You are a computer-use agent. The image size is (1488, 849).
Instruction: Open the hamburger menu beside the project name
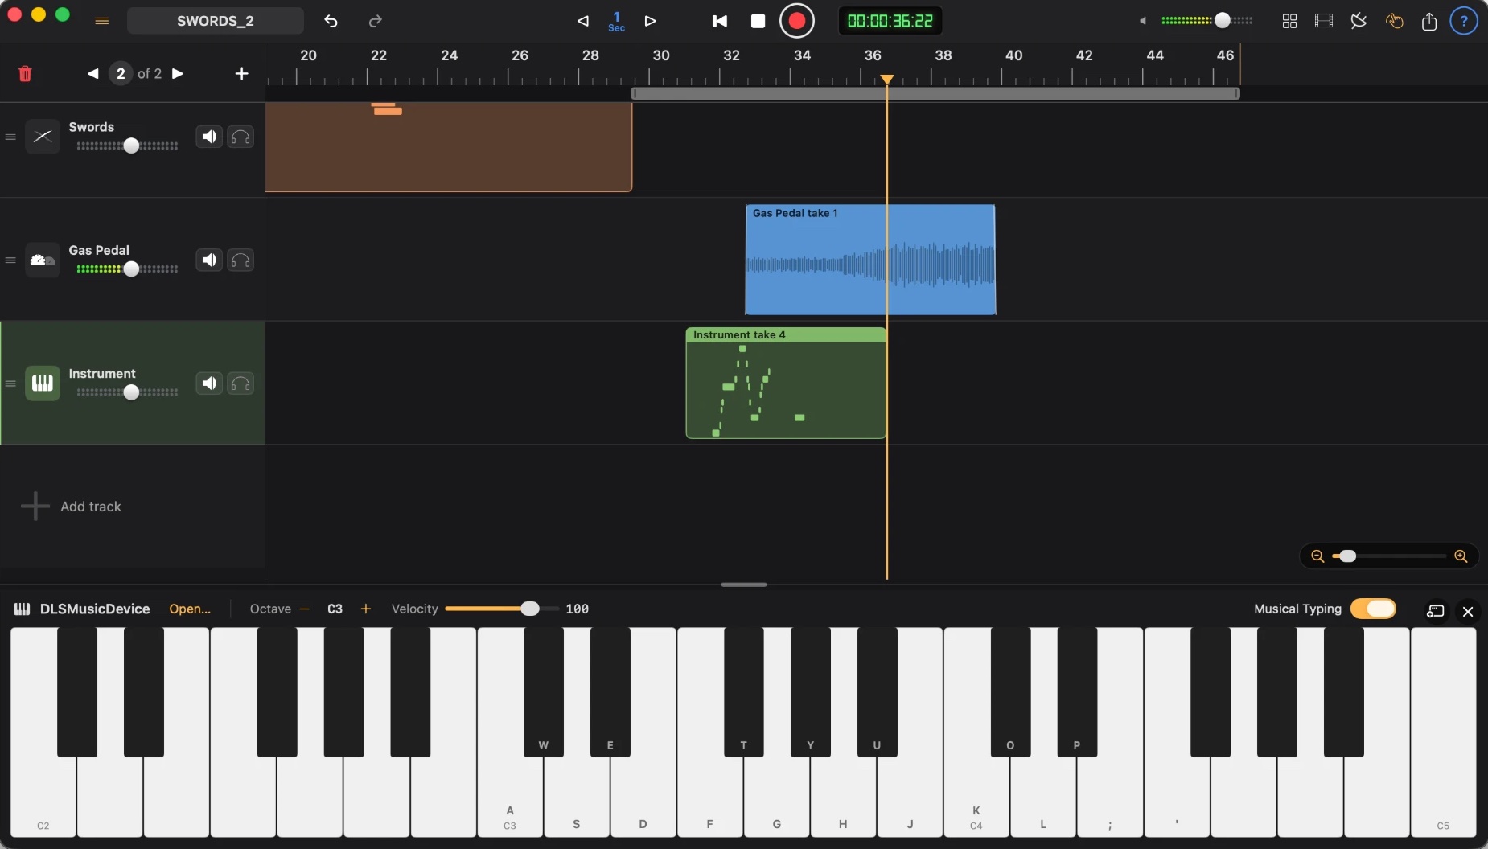coord(101,21)
